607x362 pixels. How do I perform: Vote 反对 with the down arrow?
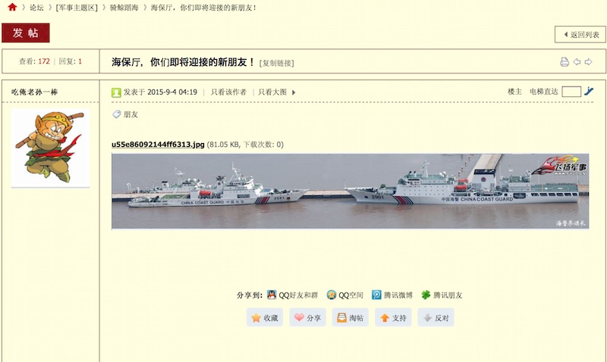[x=436, y=317]
